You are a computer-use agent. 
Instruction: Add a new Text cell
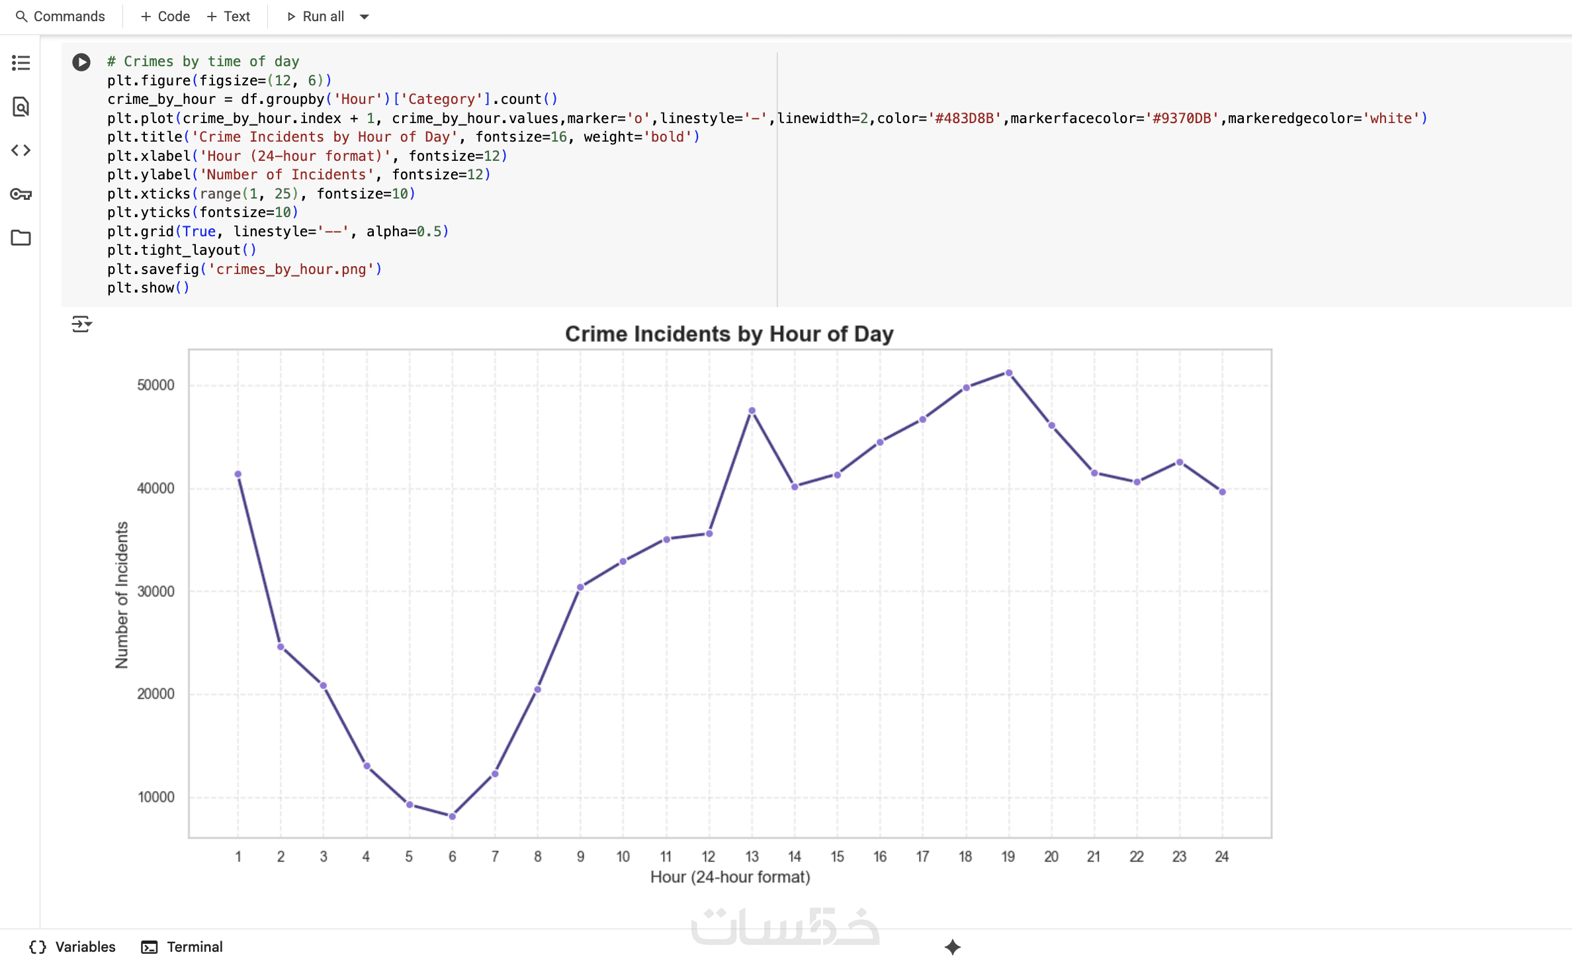228,17
